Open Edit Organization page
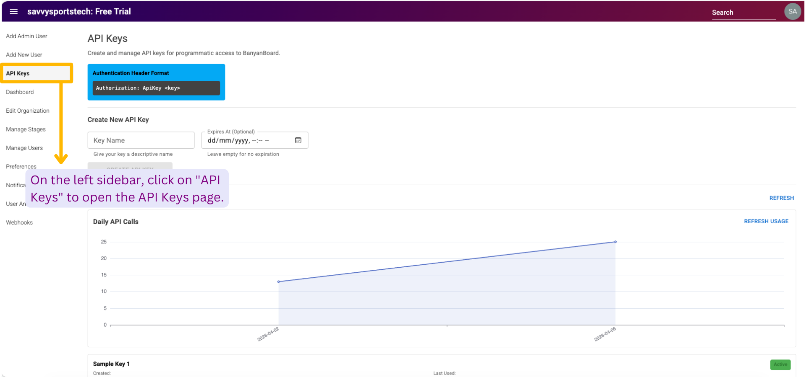 coord(28,111)
